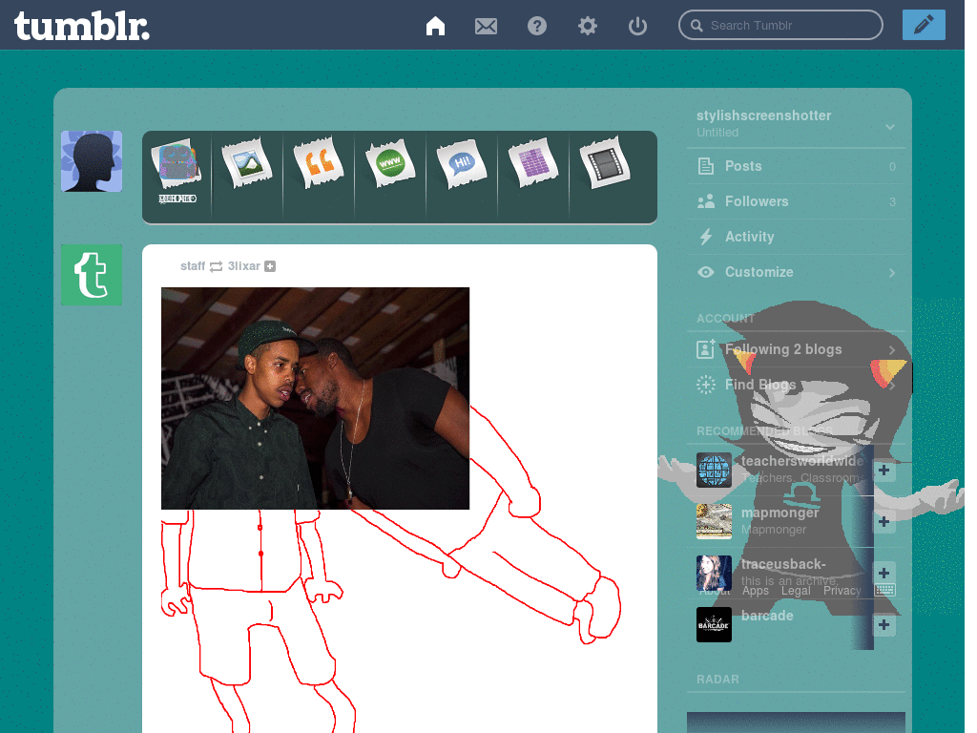Image resolution: width=977 pixels, height=733 pixels.
Task: Create a new photo post
Action: coord(247,164)
